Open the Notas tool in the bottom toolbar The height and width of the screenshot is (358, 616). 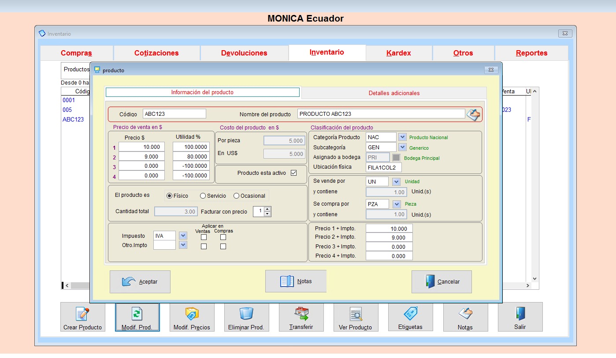click(465, 317)
